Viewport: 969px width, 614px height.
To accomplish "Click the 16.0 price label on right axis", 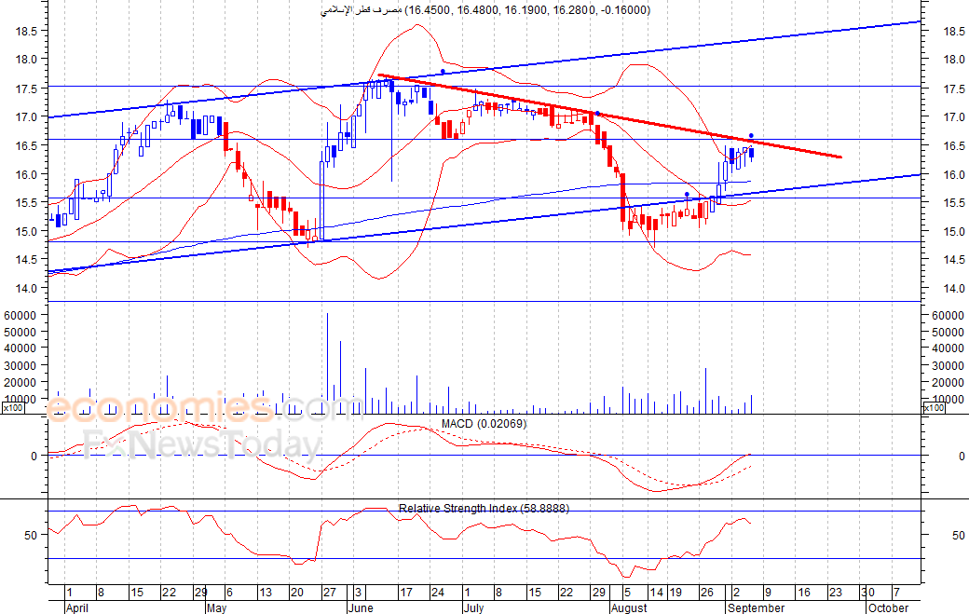I will [954, 175].
